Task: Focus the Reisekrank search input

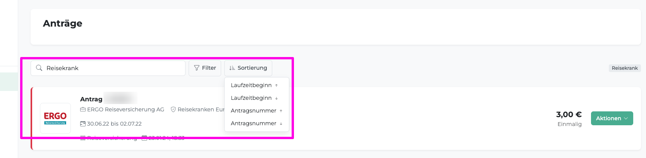Action: [x=112, y=68]
